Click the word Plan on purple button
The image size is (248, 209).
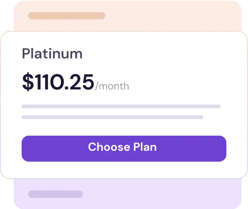tap(145, 147)
